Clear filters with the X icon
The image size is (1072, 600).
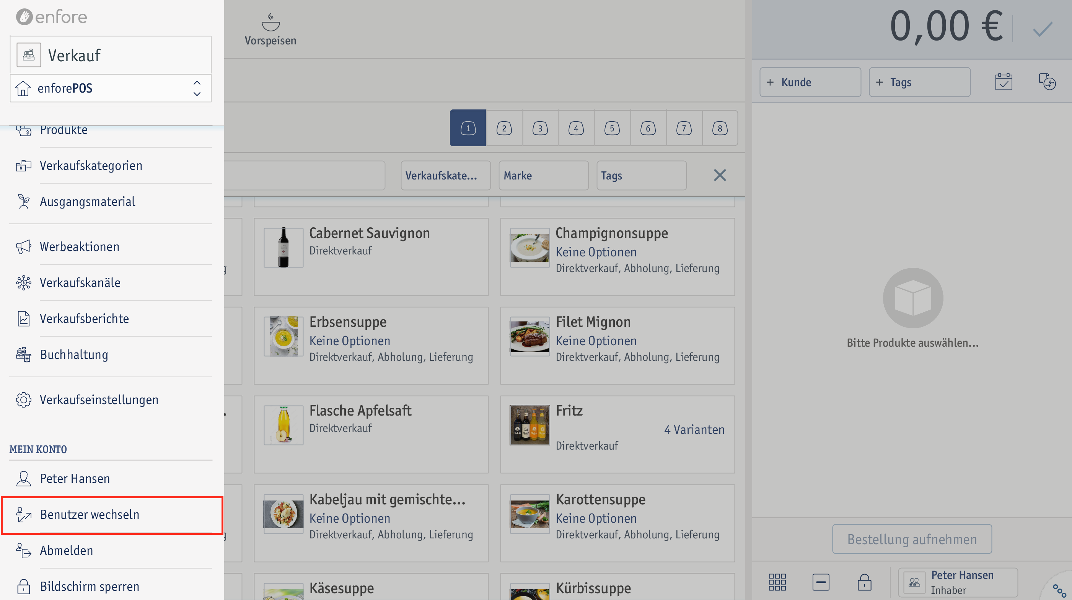(x=720, y=175)
